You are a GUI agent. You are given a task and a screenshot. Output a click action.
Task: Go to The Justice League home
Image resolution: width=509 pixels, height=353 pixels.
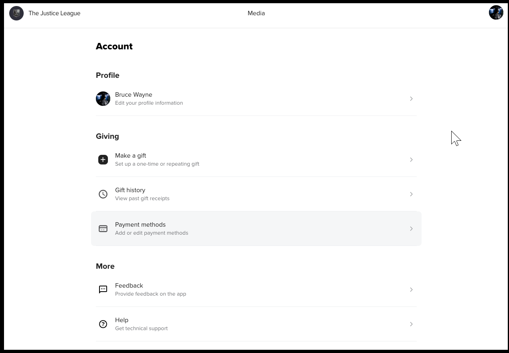click(x=55, y=13)
